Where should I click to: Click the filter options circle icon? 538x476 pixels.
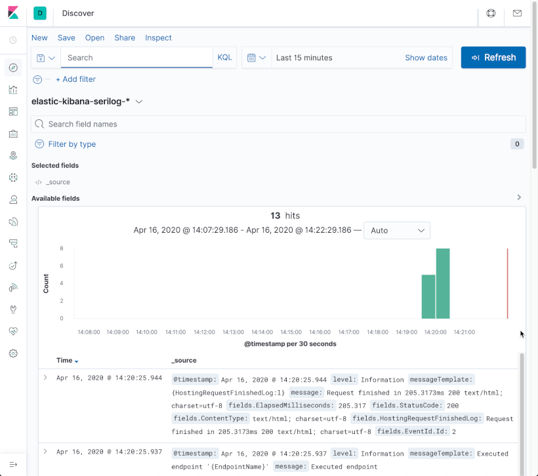[37, 79]
